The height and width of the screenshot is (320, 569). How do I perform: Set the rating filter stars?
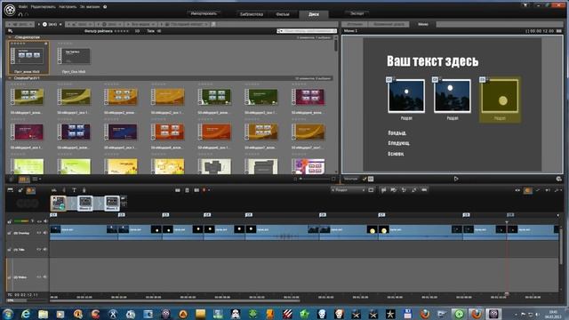coord(121,31)
